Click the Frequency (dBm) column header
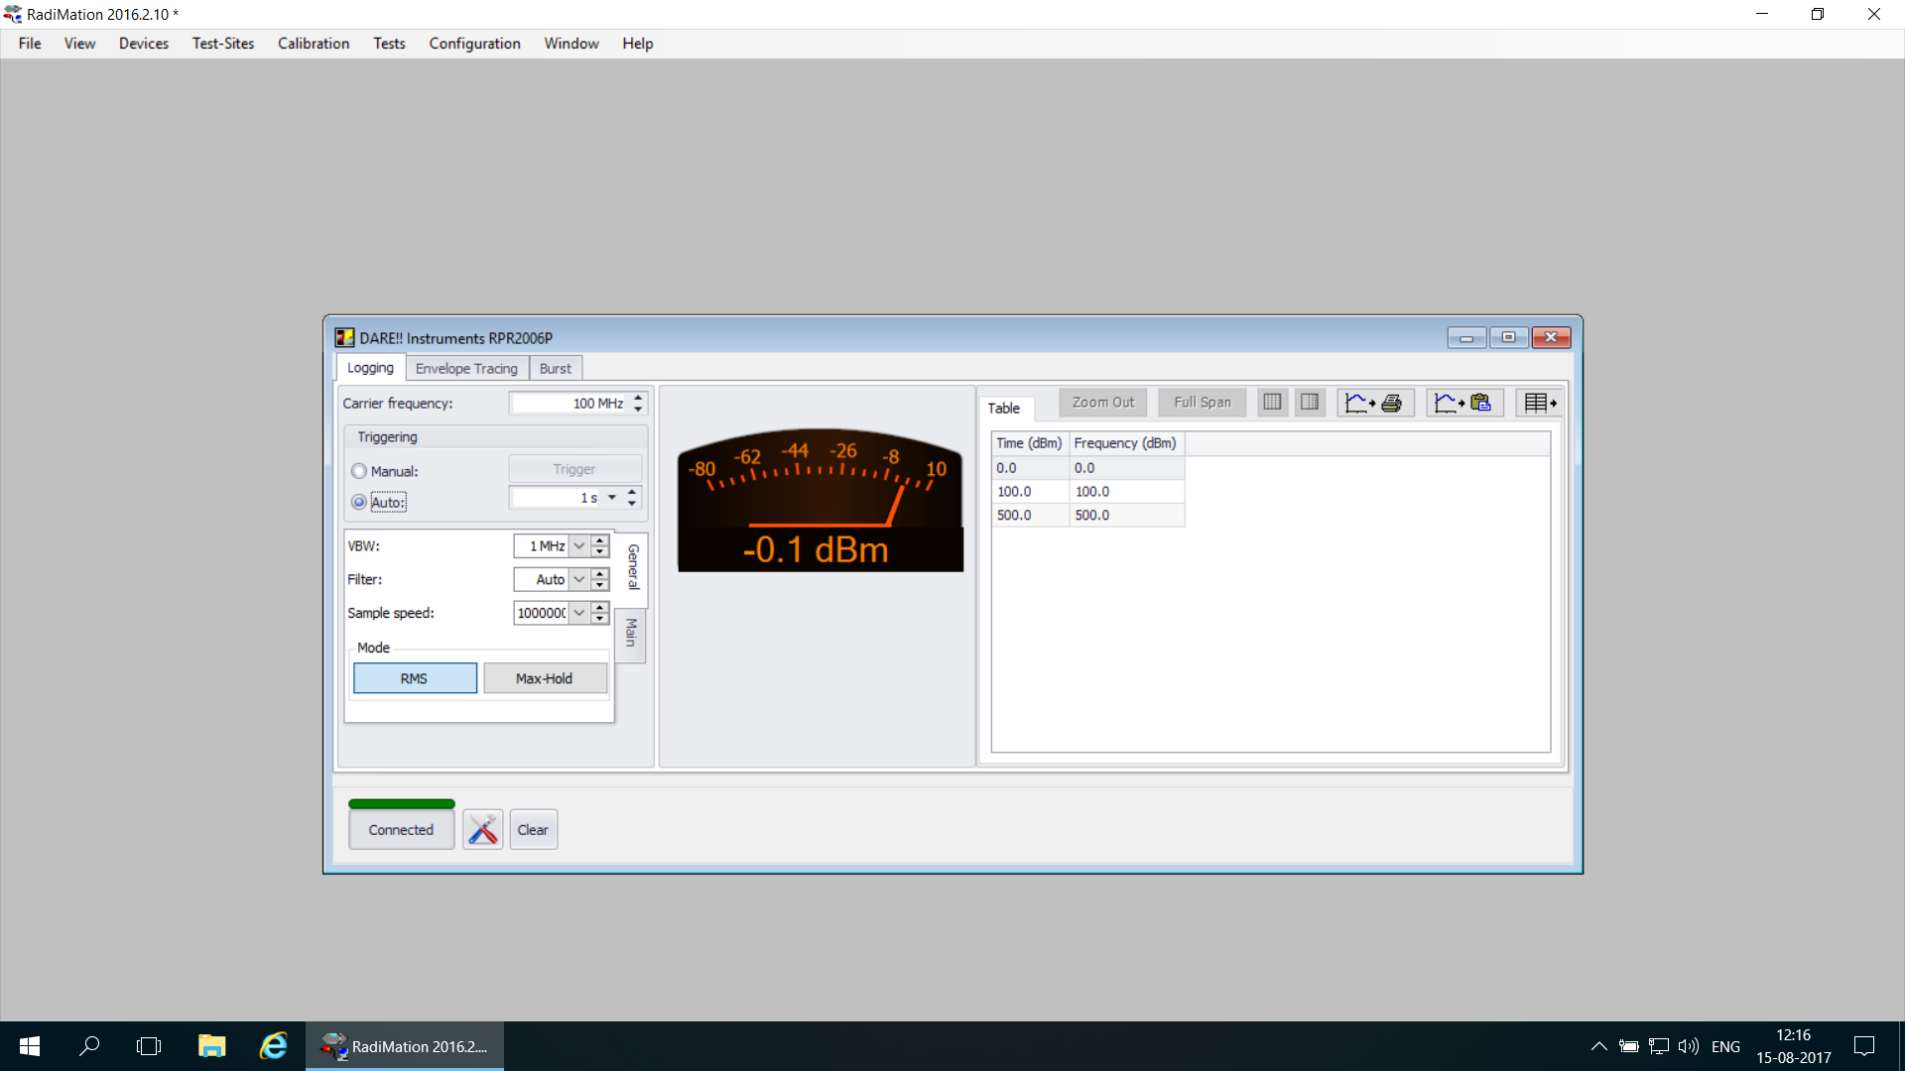 click(1126, 443)
